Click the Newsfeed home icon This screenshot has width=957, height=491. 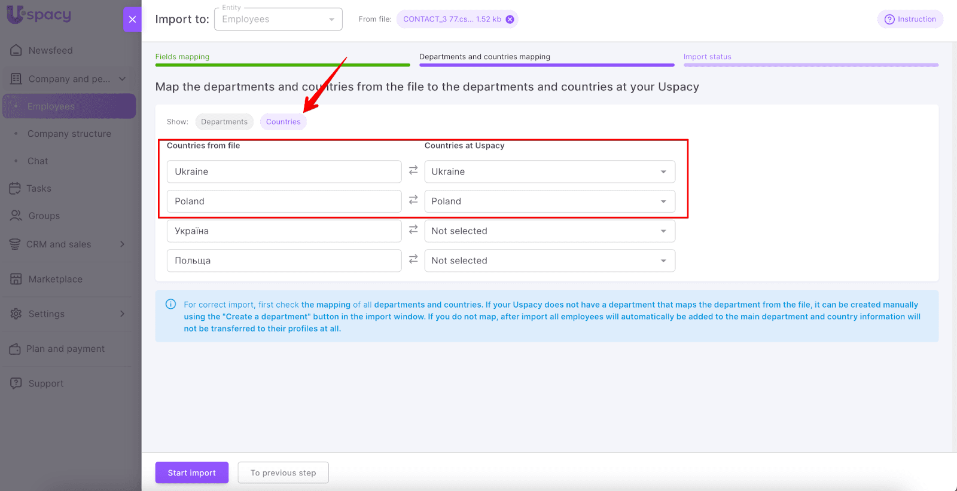pos(16,50)
